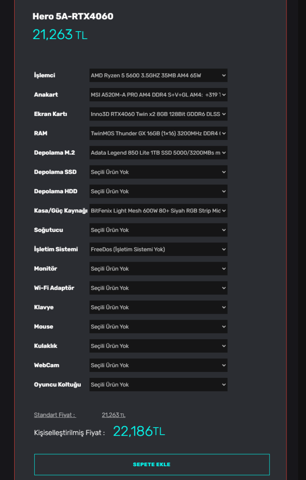Expand the Kasa/Güç Kaynağı dropdown
The width and height of the screenshot is (306, 480).
[158, 211]
